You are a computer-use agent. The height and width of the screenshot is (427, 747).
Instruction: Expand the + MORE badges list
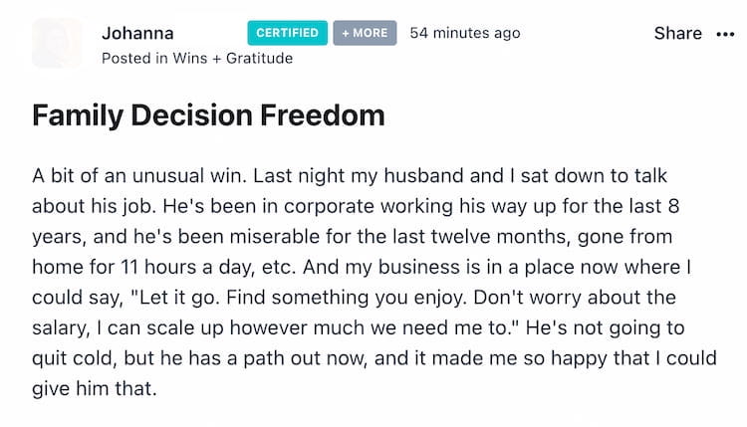pyautogui.click(x=365, y=33)
